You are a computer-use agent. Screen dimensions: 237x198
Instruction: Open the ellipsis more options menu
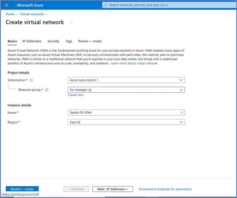coord(71,22)
